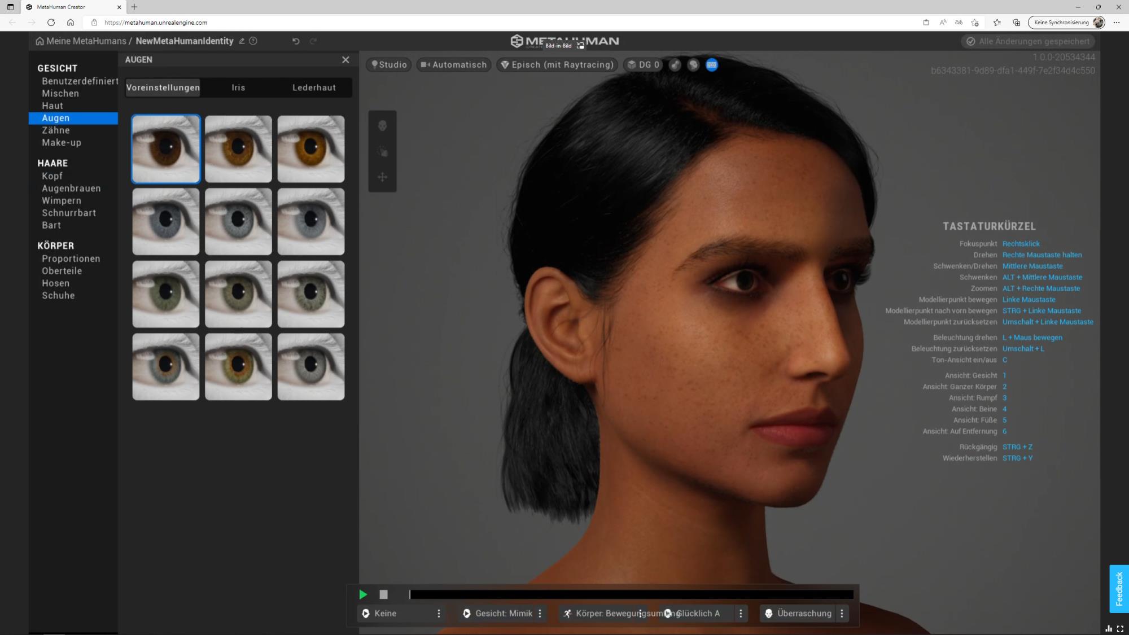Viewport: 1129px width, 635px height.
Task: Click the browser address bar URL
Action: 156,23
